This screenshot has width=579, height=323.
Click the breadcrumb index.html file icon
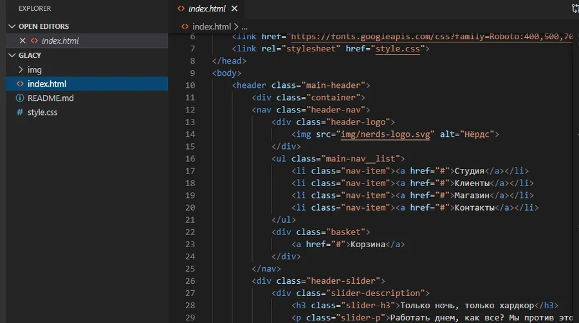pyautogui.click(x=185, y=26)
